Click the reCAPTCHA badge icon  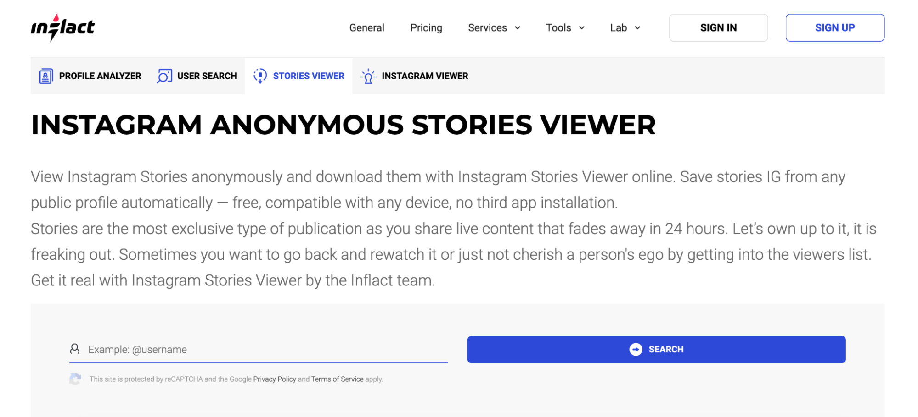tap(75, 379)
